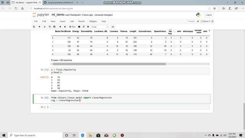
Task: Open cell type Code dropdown
Action: point(100,27)
